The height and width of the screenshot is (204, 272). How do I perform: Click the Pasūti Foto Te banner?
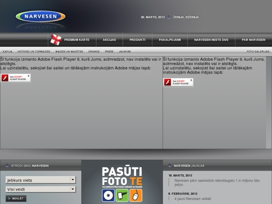(x=122, y=176)
